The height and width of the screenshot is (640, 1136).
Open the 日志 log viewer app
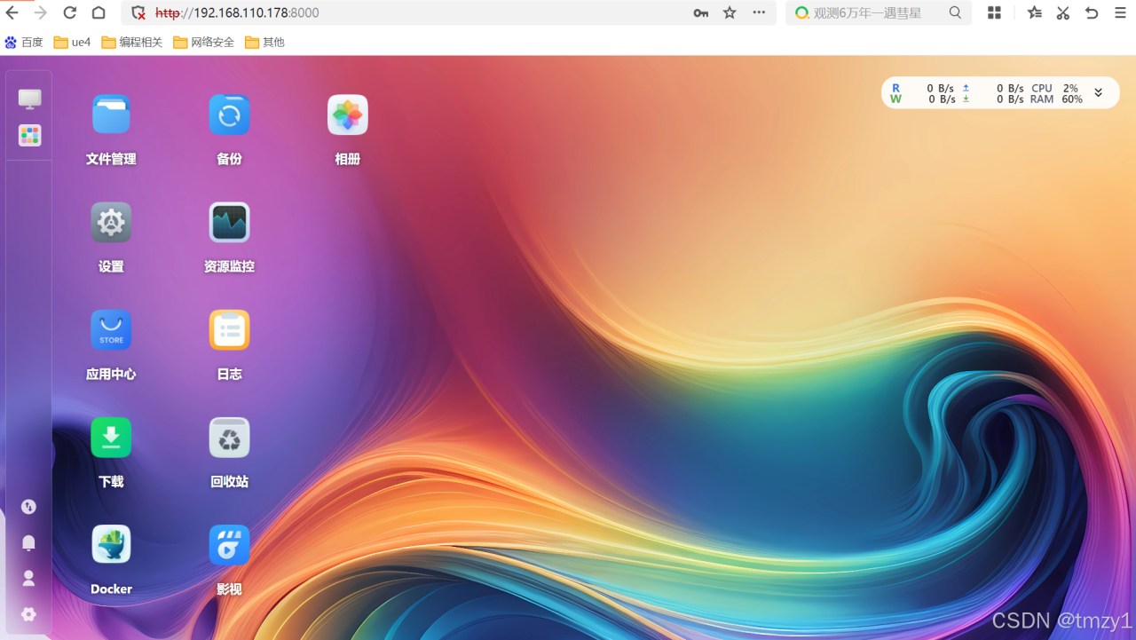click(229, 330)
